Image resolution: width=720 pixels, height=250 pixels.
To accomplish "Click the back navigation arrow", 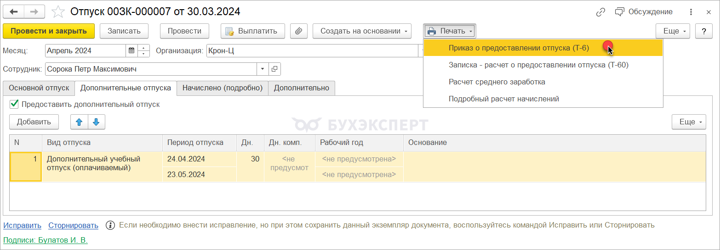I will (x=13, y=11).
